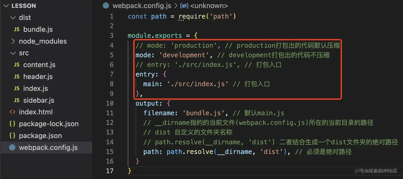403x179 pixels.
Task: Click the JS icon beside sidebar.js
Action: (17, 100)
